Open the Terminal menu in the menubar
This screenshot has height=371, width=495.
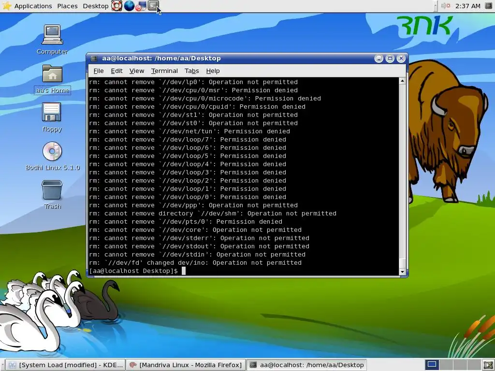(164, 71)
